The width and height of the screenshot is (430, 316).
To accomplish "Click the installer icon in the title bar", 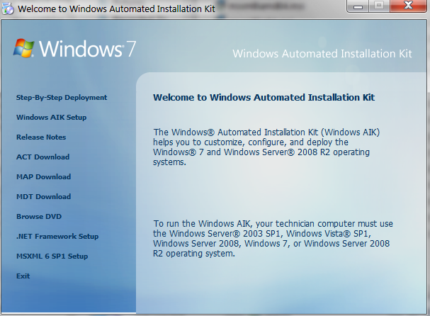I will [7, 9].
